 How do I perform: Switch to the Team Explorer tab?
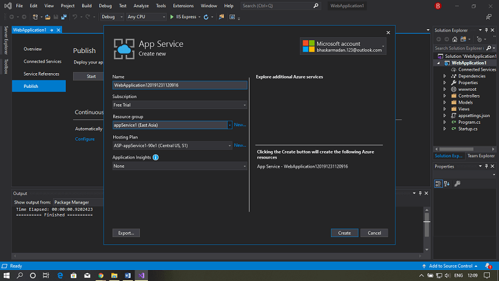coord(481,156)
